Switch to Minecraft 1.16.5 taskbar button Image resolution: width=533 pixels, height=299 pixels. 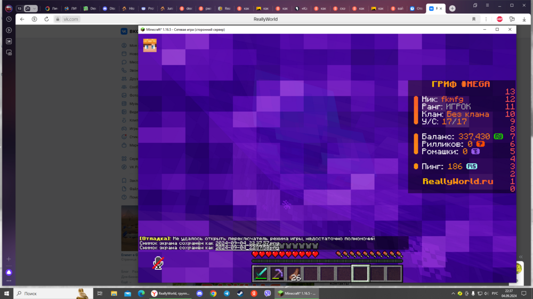tap(296, 293)
